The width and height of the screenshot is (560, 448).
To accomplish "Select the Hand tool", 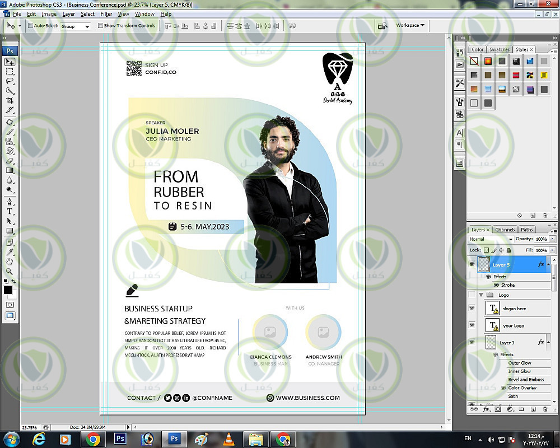I will [x=10, y=262].
